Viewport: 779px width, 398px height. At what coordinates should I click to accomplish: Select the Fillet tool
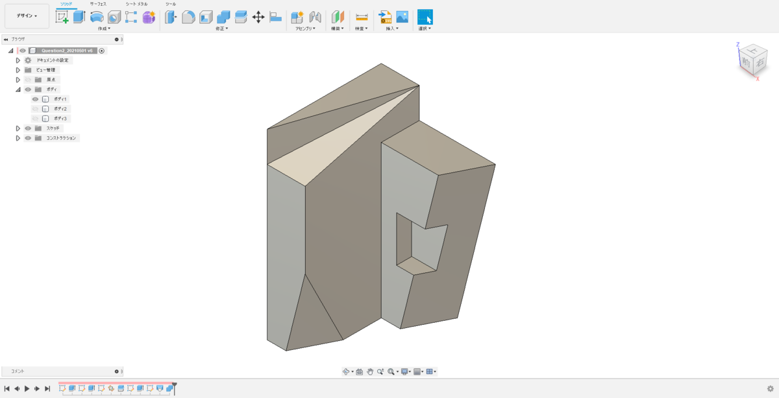[188, 17]
